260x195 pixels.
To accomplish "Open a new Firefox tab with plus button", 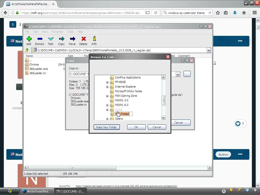I will [x=62, y=4].
